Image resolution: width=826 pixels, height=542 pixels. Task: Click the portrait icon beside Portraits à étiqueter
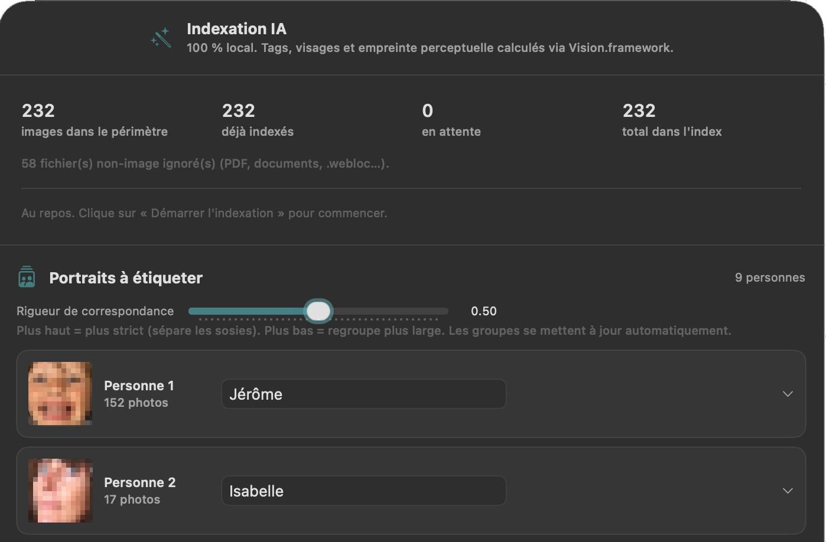pyautogui.click(x=27, y=277)
